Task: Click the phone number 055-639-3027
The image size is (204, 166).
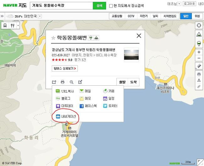Action: [61, 55]
